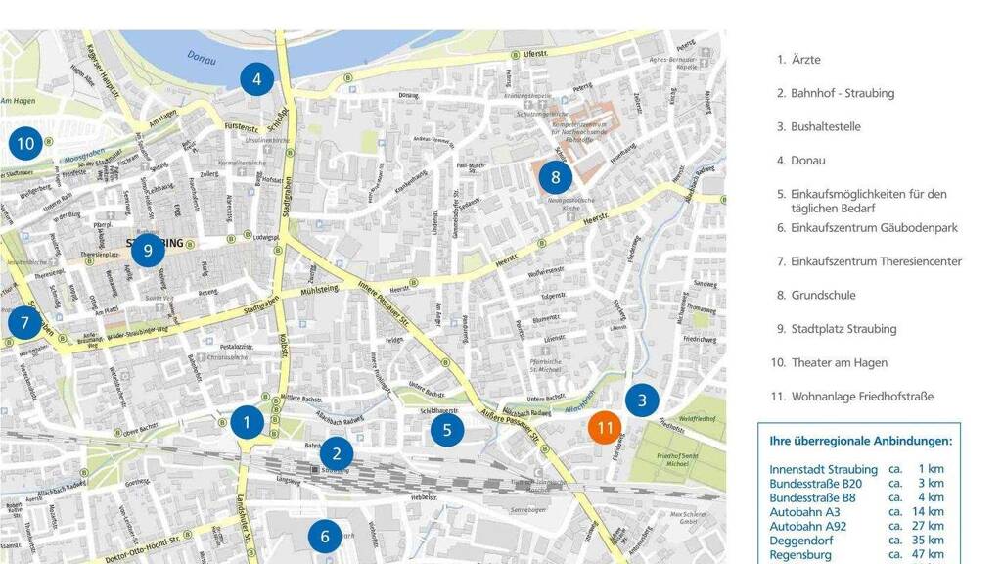Select map marker 2 at Bahnhof Straubing
Image resolution: width=1002 pixels, height=564 pixels.
point(337,452)
